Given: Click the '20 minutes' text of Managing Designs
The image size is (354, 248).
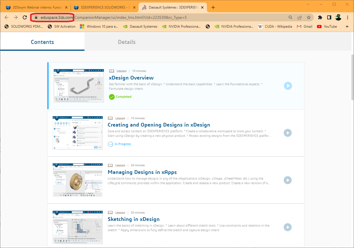Looking at the screenshot, I should click(138, 165).
